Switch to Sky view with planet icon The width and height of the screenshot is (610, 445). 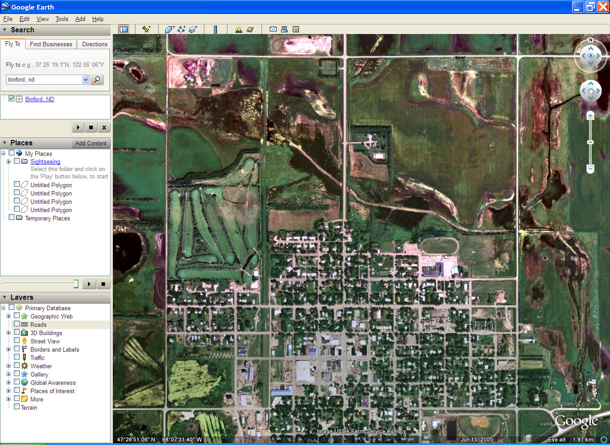point(250,29)
